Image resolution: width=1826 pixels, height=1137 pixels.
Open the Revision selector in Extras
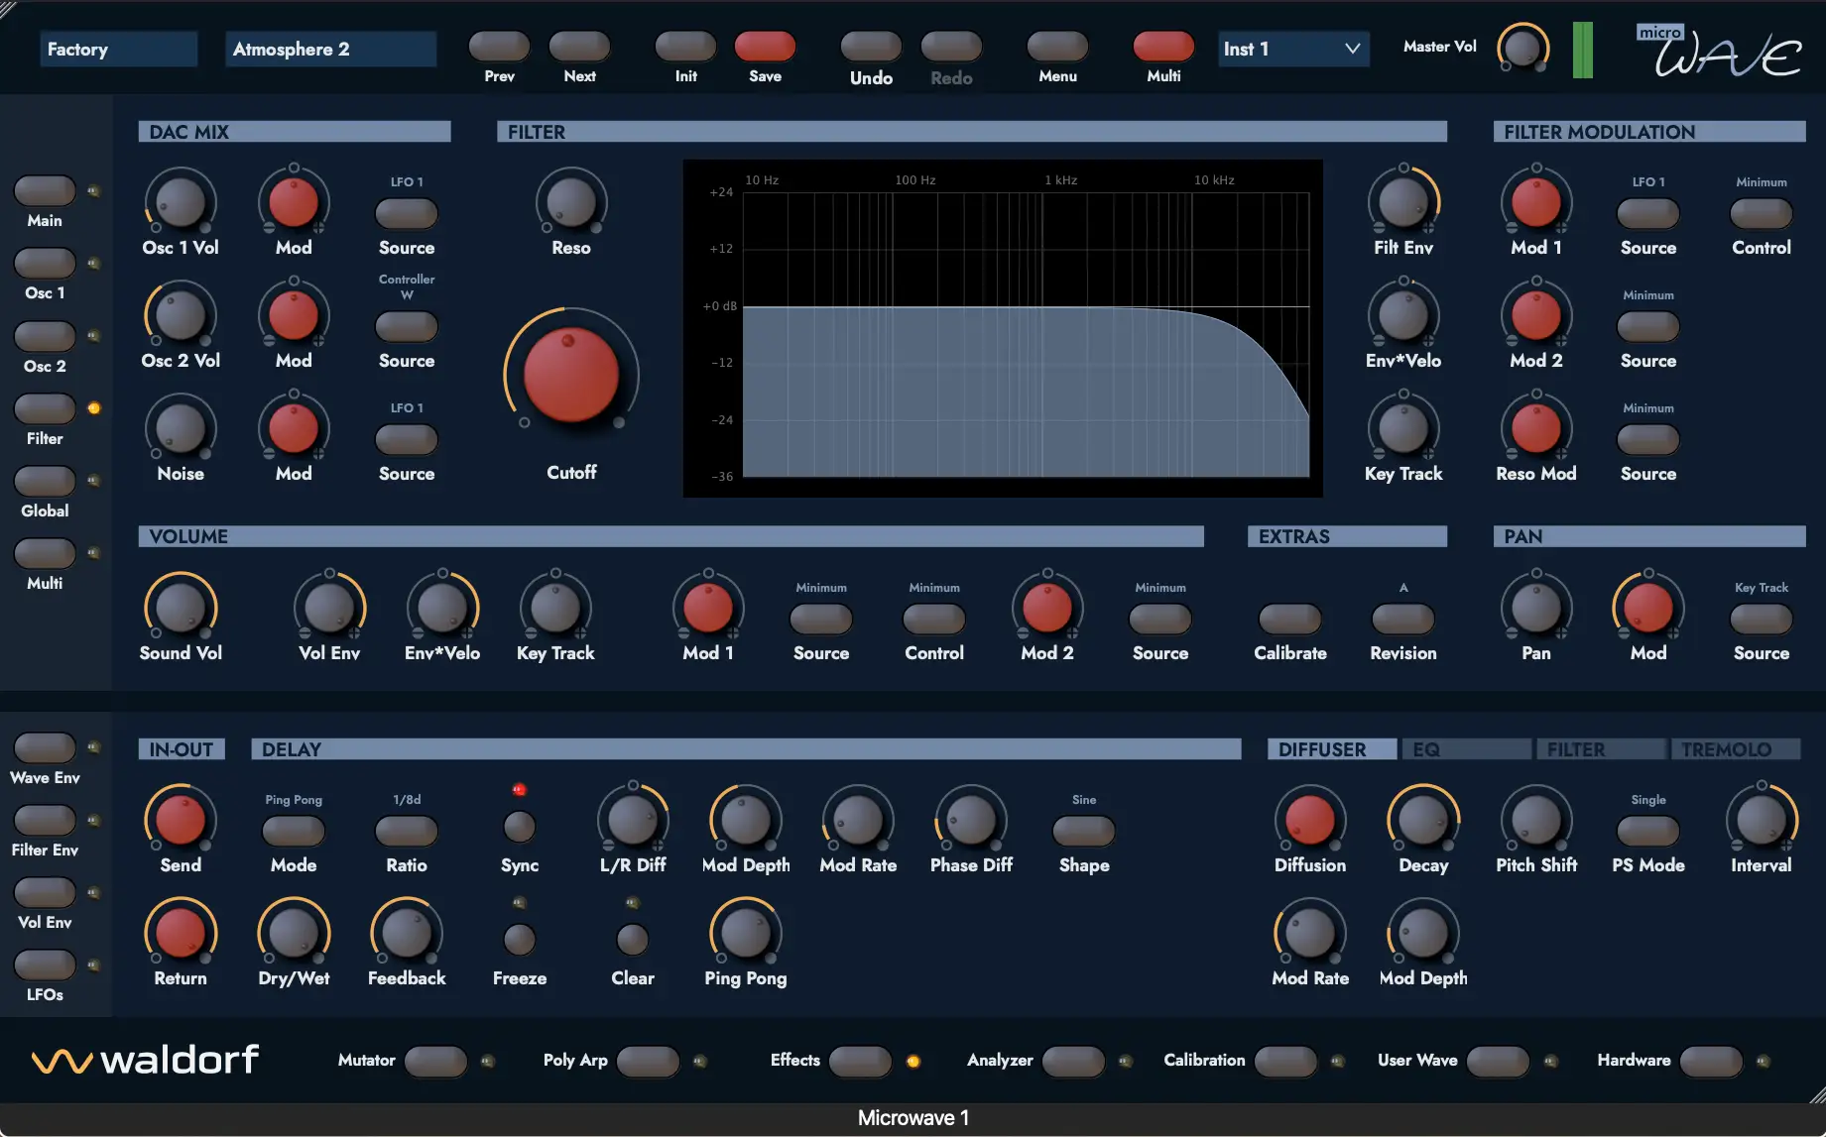1403,619
